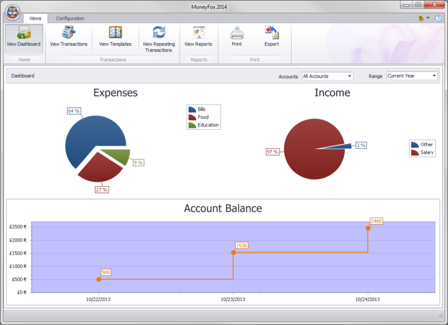Click the 10/24/2013 axis date
448x325 pixels.
[367, 299]
